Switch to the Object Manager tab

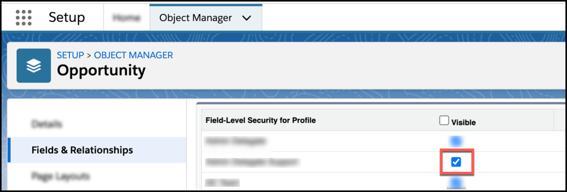click(196, 18)
